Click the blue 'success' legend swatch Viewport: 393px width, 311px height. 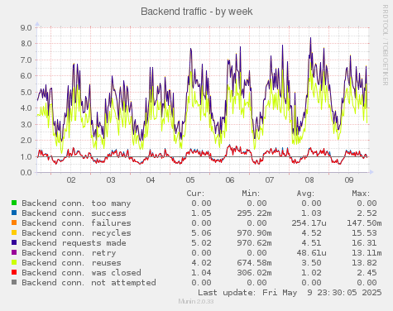pos(14,213)
